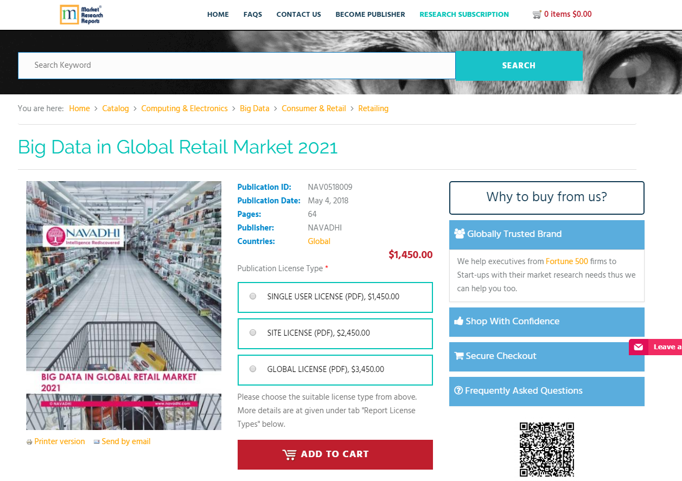Select the Site License radio button

click(x=252, y=332)
